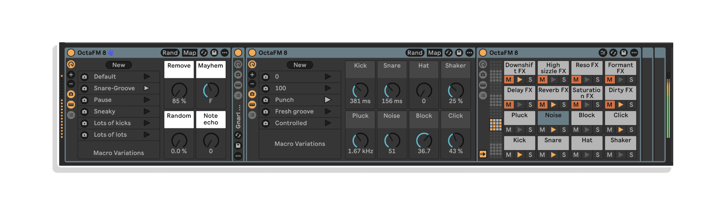727x208 pixels.
Task: Toggle the drum rack device activator
Action: coord(483,53)
